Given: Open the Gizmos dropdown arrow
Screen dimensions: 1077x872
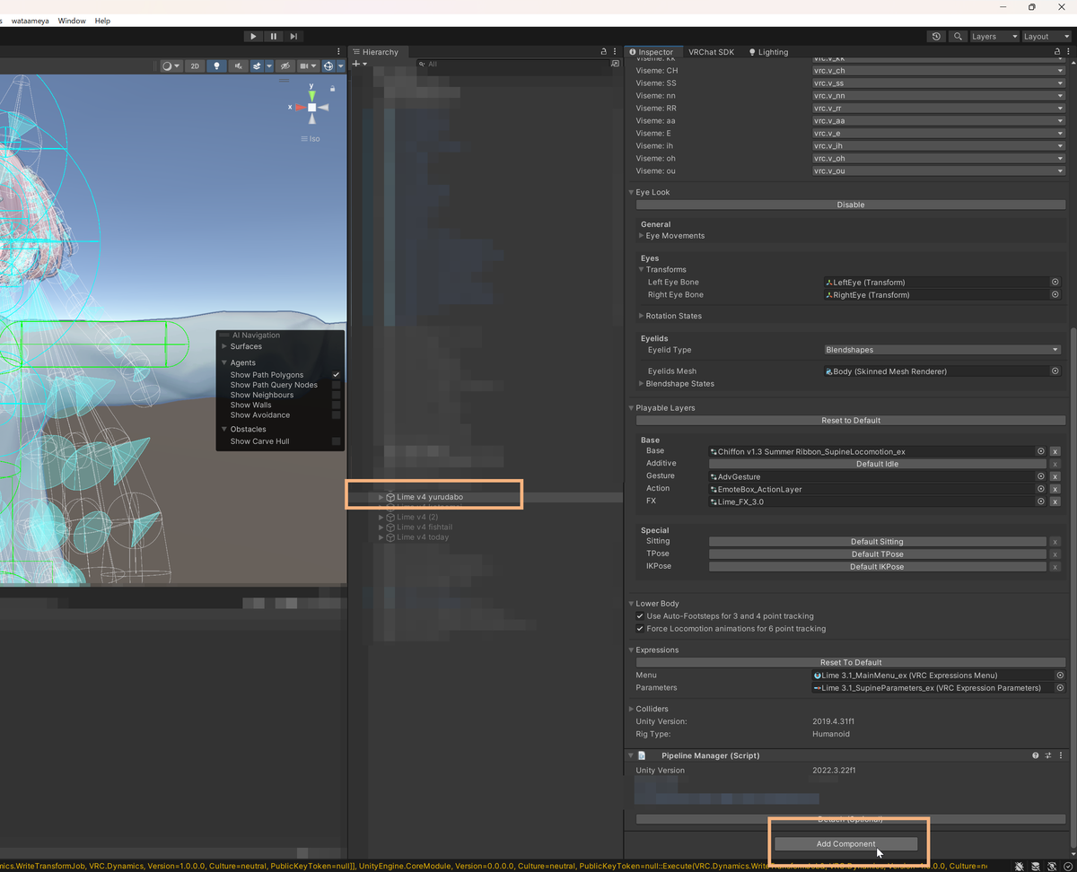Looking at the screenshot, I should tap(341, 65).
